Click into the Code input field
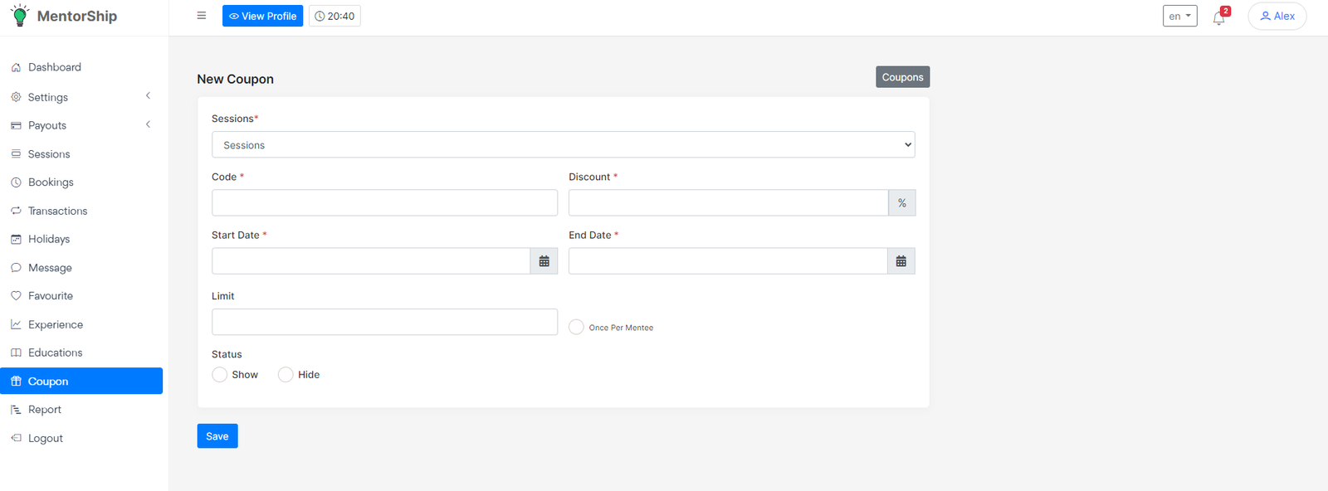This screenshot has height=491, width=1328. 384,203
